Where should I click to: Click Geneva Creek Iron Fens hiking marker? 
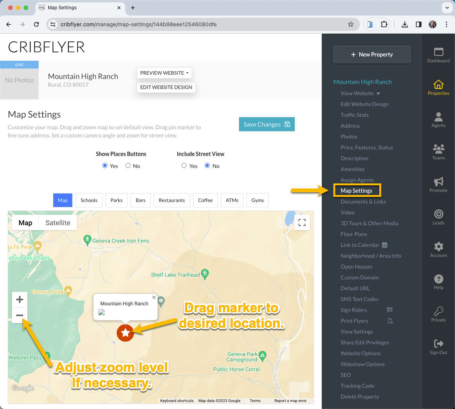pyautogui.click(x=87, y=240)
